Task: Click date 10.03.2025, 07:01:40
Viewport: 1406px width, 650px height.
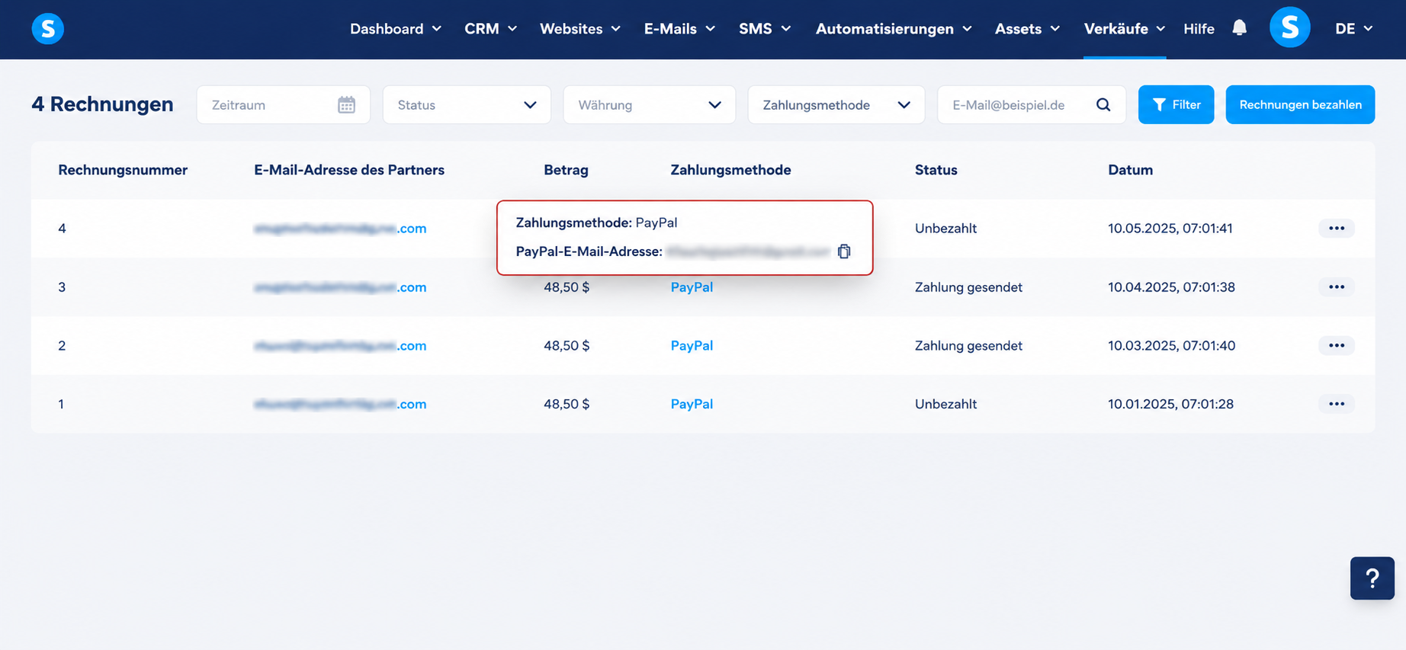Action: click(x=1171, y=345)
